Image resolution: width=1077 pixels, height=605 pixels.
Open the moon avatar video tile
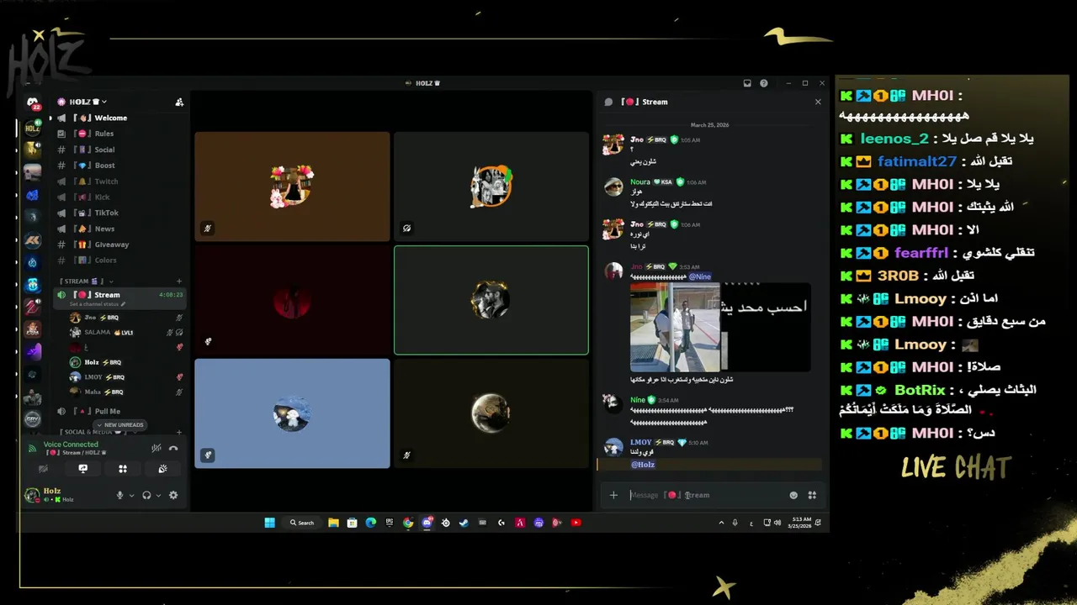(491, 413)
